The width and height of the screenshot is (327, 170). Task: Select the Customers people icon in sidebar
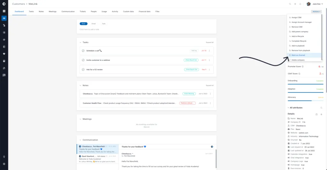(x=4, y=18)
